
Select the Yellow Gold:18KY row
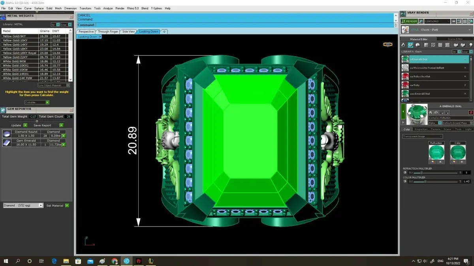35,48
